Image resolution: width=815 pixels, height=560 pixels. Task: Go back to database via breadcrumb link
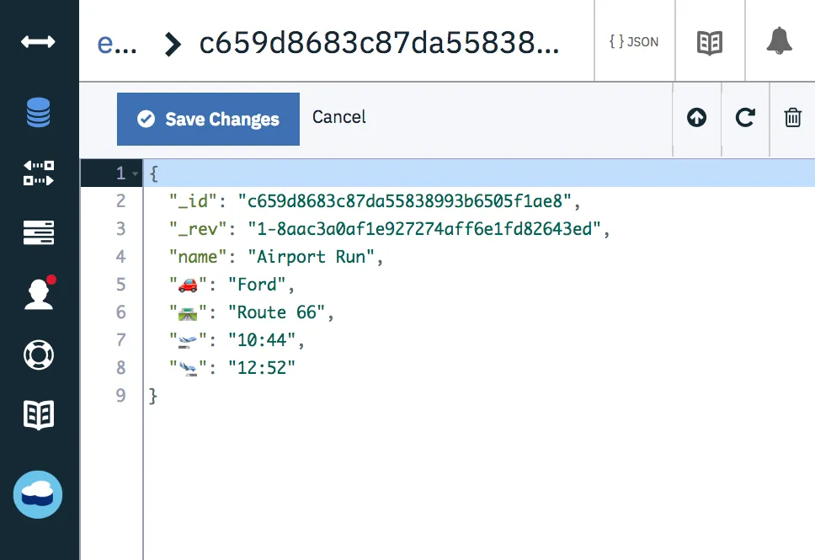point(116,43)
